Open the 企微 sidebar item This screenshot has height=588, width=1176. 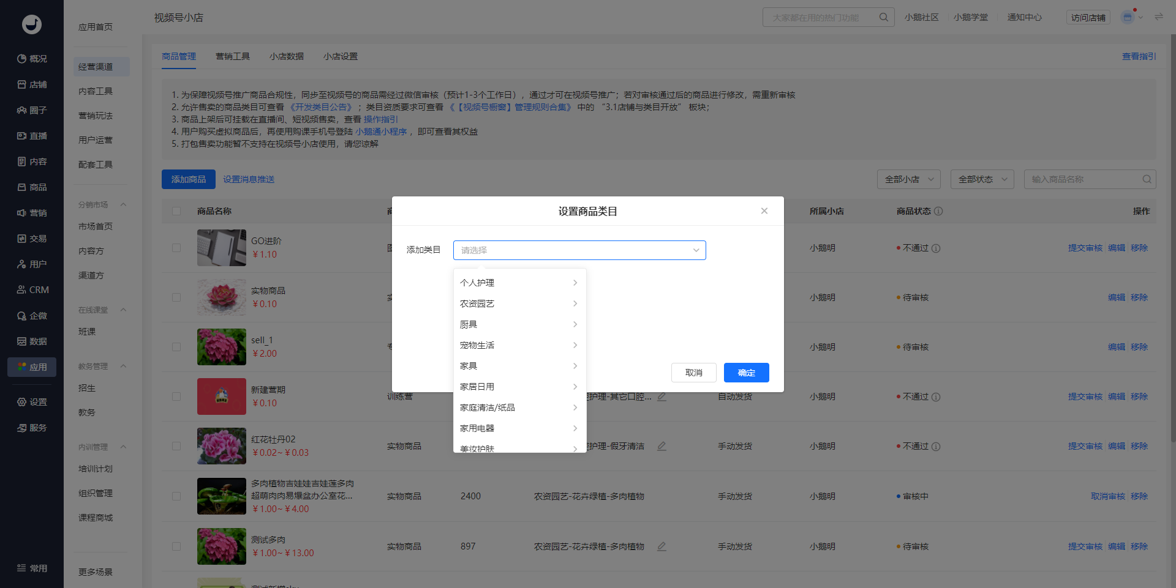(32, 316)
